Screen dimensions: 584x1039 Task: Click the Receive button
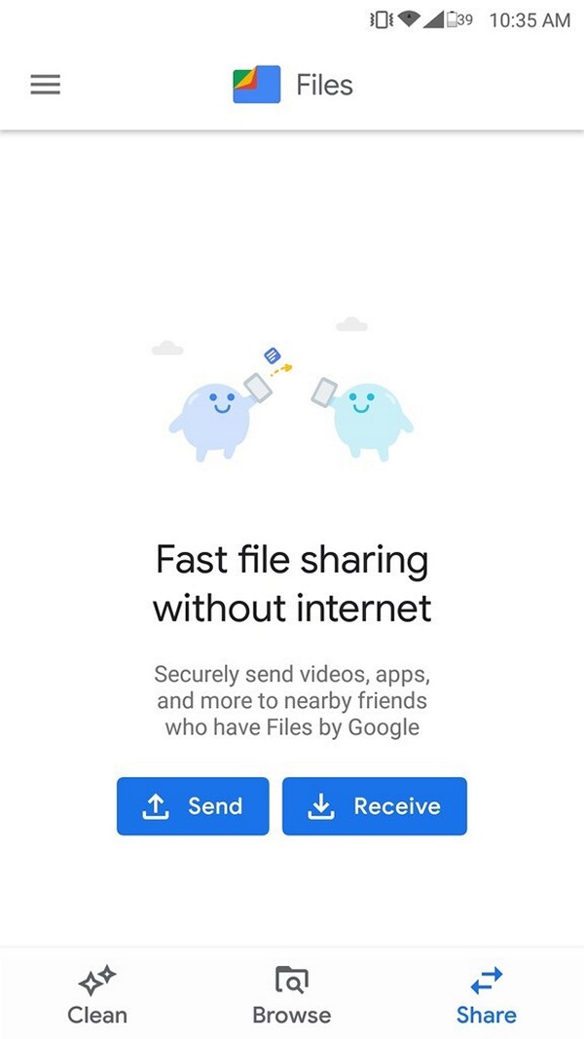[375, 806]
